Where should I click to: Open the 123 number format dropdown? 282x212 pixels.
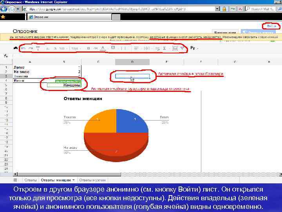(63, 49)
